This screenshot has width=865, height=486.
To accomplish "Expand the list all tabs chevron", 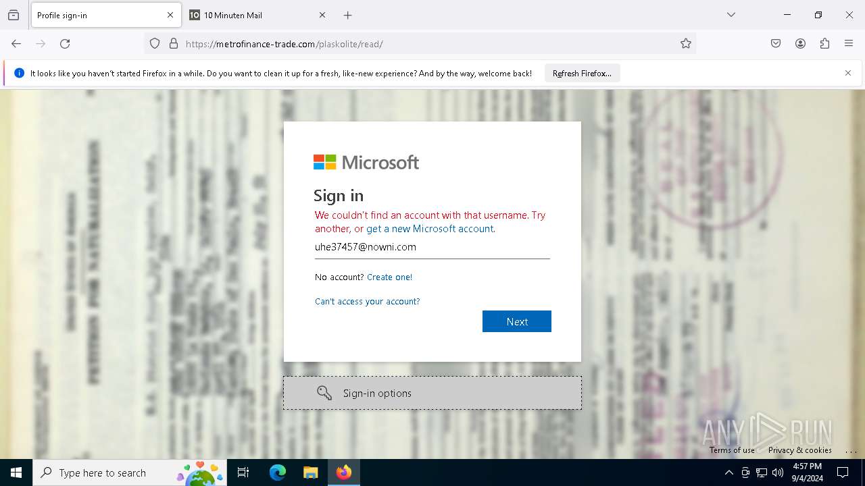I will (x=731, y=15).
